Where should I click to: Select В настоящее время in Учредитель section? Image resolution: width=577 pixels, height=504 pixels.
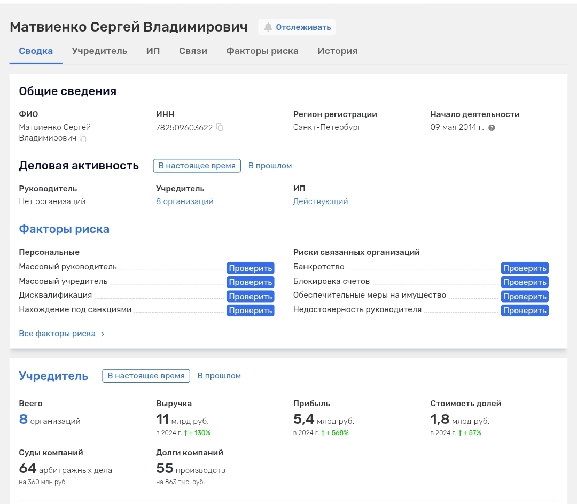coord(146,376)
